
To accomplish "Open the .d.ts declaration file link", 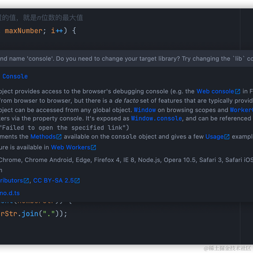I will [10, 193].
